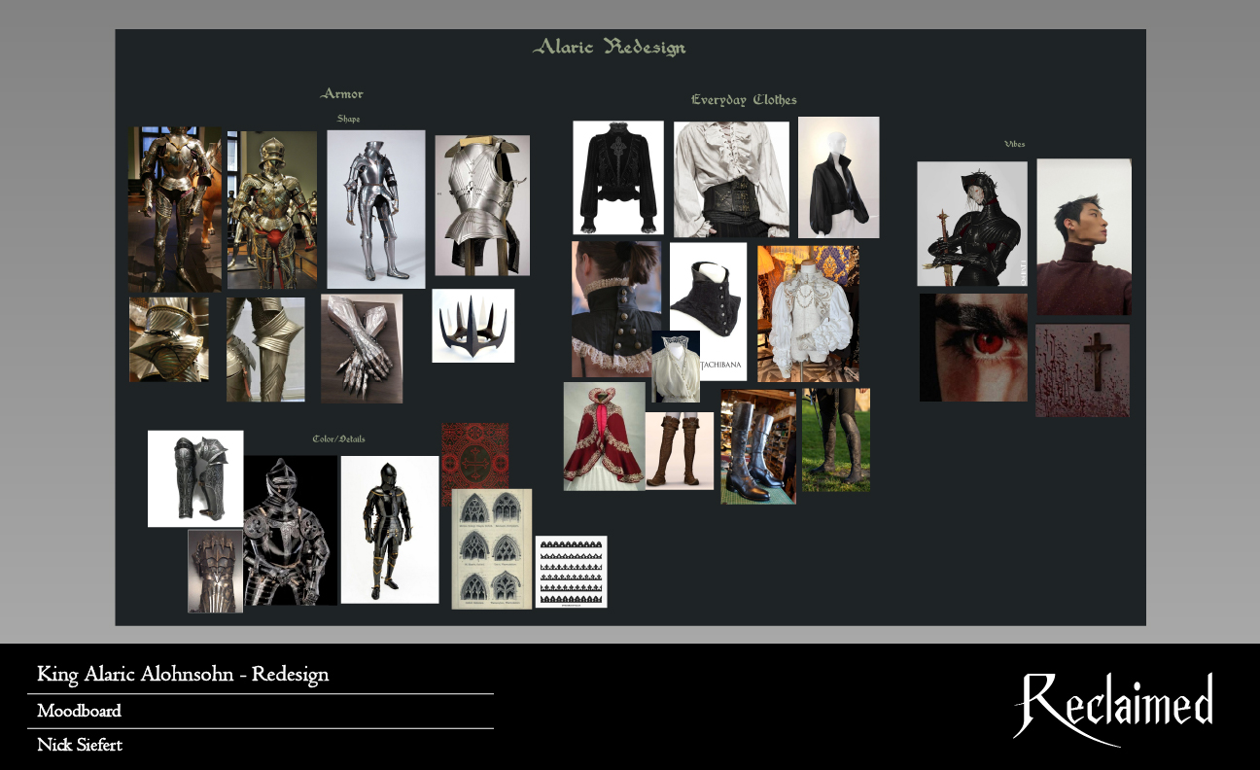Select the Nick Siefert author name
The height and width of the screenshot is (770, 1260).
[80, 746]
